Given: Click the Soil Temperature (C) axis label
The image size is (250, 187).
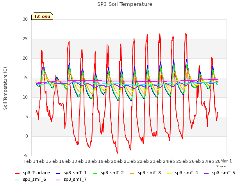Looking at the screenshot, I should coord(5,88).
